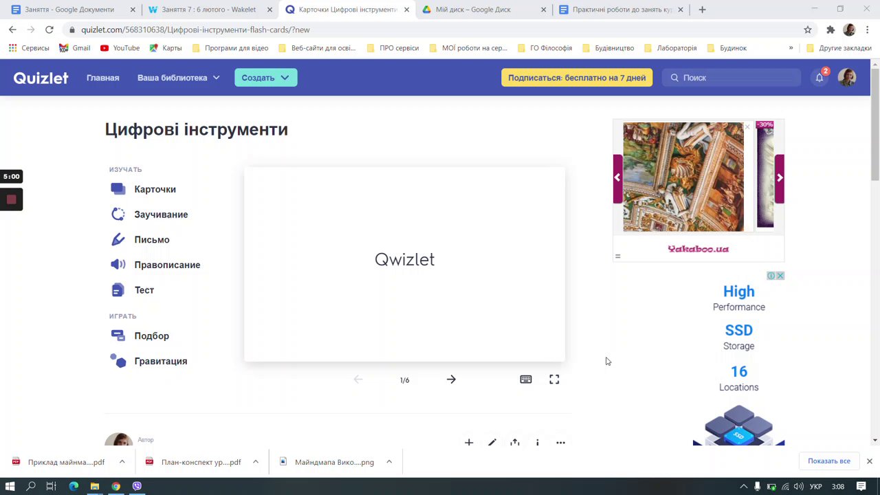Open Viber from taskbar
The width and height of the screenshot is (880, 495).
pyautogui.click(x=137, y=486)
